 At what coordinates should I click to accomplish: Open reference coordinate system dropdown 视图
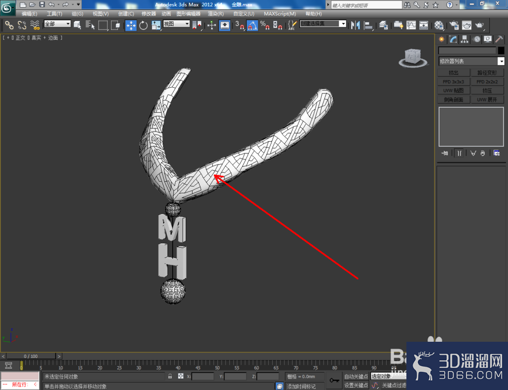(x=176, y=24)
